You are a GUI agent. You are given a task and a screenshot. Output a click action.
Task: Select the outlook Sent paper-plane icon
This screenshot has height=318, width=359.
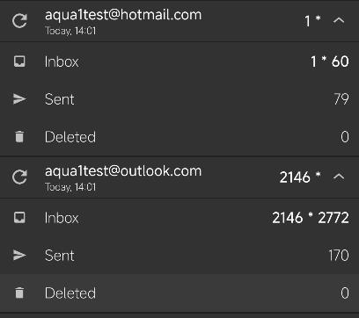(x=19, y=255)
